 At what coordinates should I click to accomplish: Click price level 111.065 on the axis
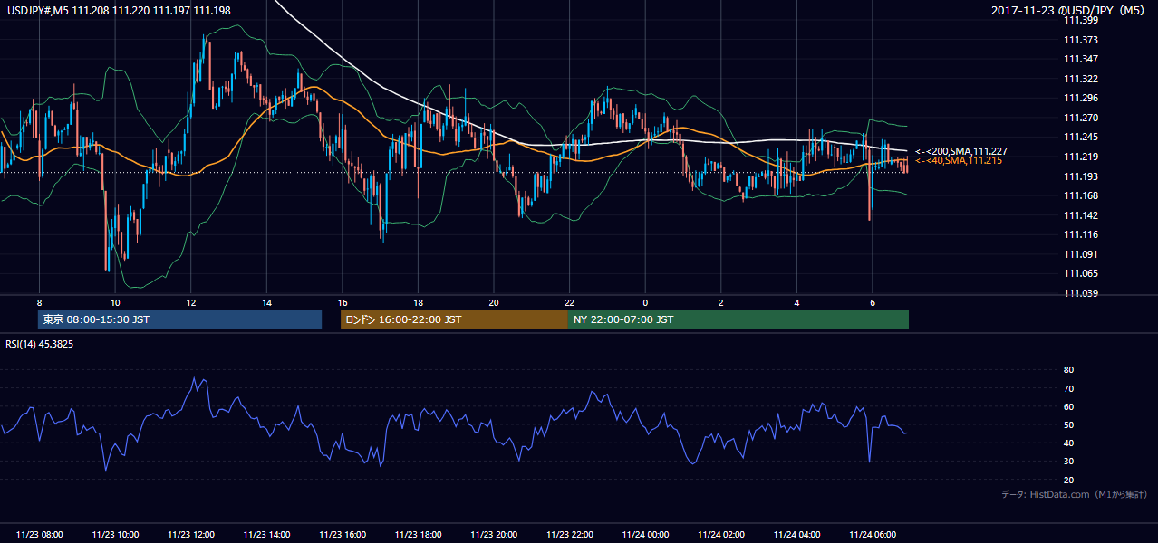click(1081, 273)
